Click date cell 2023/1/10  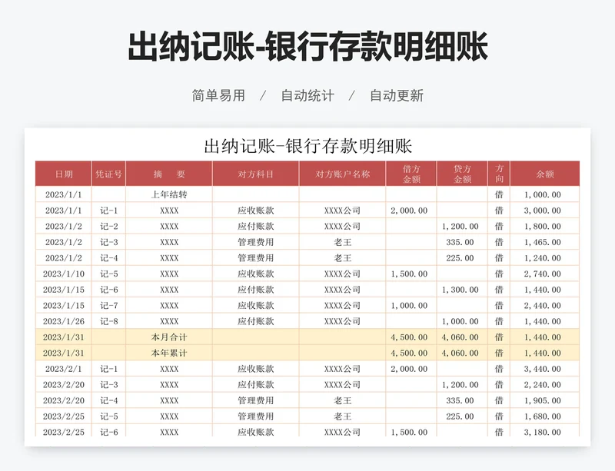pos(64,274)
